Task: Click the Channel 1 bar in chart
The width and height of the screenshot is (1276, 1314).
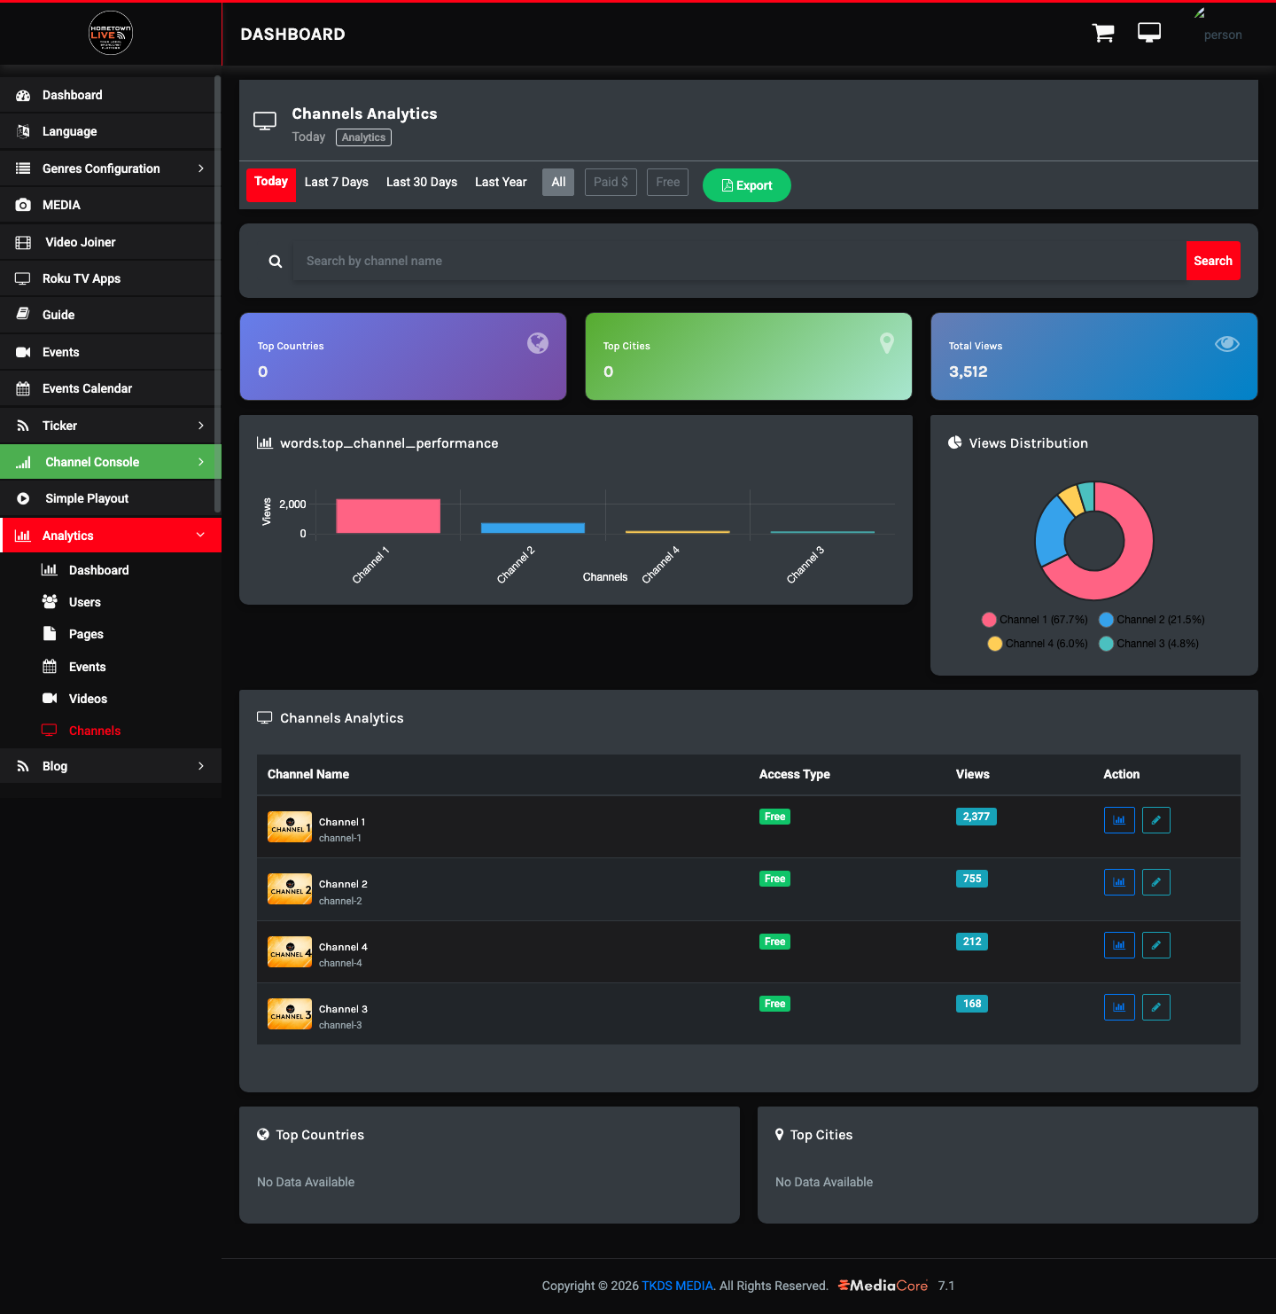Action: coord(388,516)
